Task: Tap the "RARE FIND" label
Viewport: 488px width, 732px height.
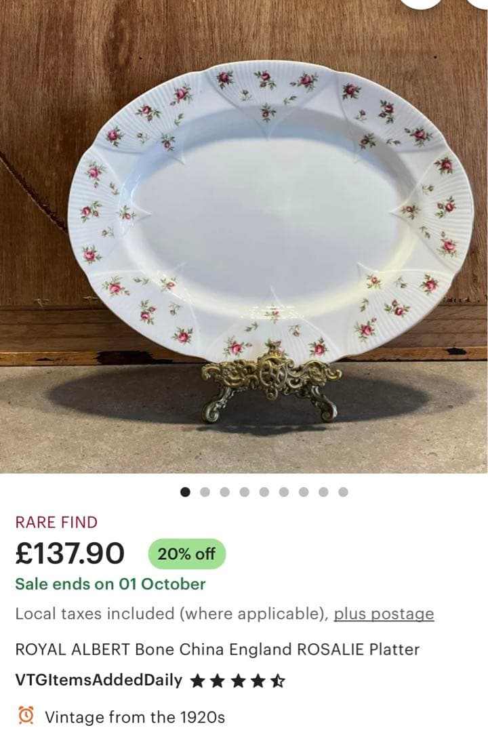Action: click(x=56, y=523)
